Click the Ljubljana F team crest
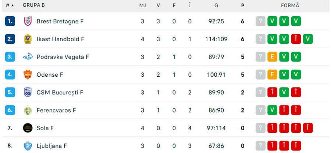The height and width of the screenshot is (153, 331). [x=28, y=146]
